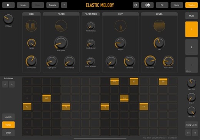The height and width of the screenshot is (140, 200).
Task: Click the filter curve display circle
Action: [61, 26]
